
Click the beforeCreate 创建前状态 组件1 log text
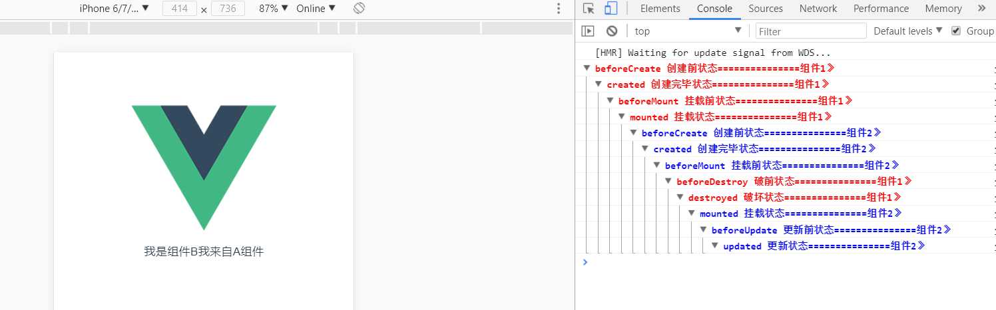click(714, 69)
